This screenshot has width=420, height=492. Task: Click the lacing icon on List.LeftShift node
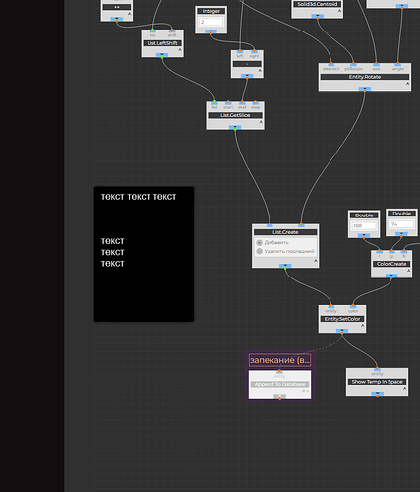pyautogui.click(x=180, y=50)
